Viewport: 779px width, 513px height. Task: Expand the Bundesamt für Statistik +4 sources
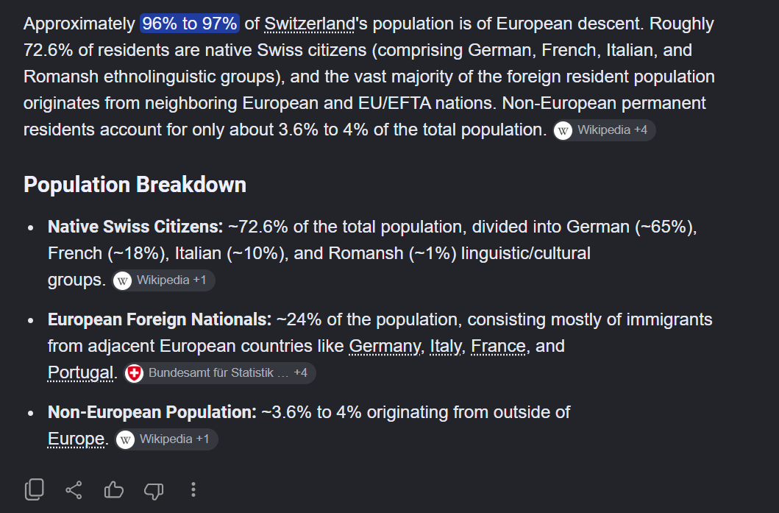(220, 373)
